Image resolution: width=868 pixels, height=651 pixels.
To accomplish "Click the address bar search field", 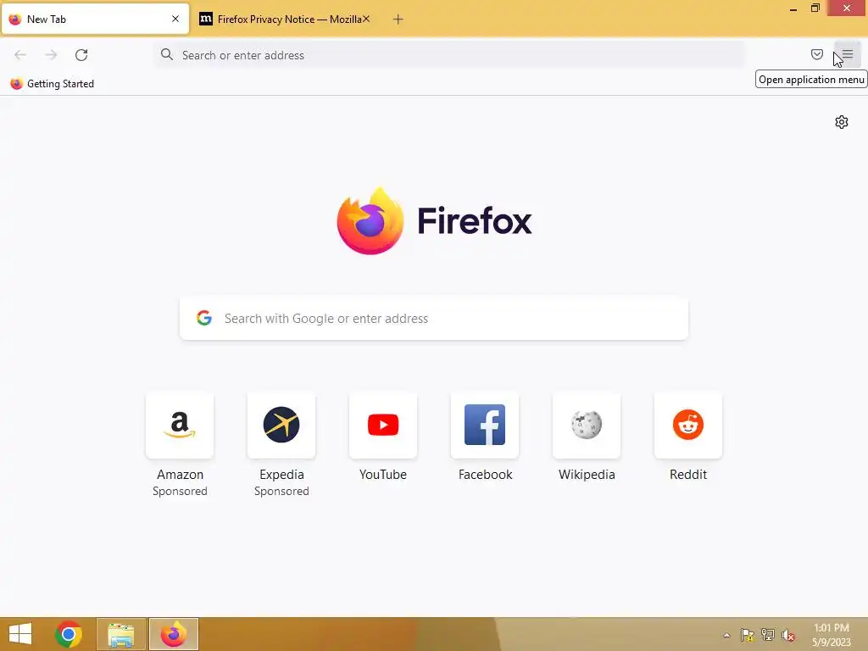I will click(x=449, y=55).
